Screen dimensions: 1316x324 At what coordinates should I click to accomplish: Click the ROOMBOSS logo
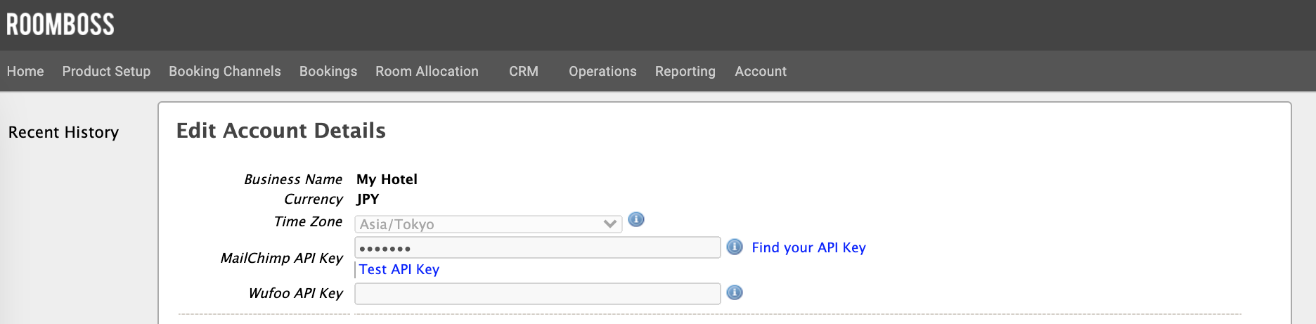coord(60,25)
